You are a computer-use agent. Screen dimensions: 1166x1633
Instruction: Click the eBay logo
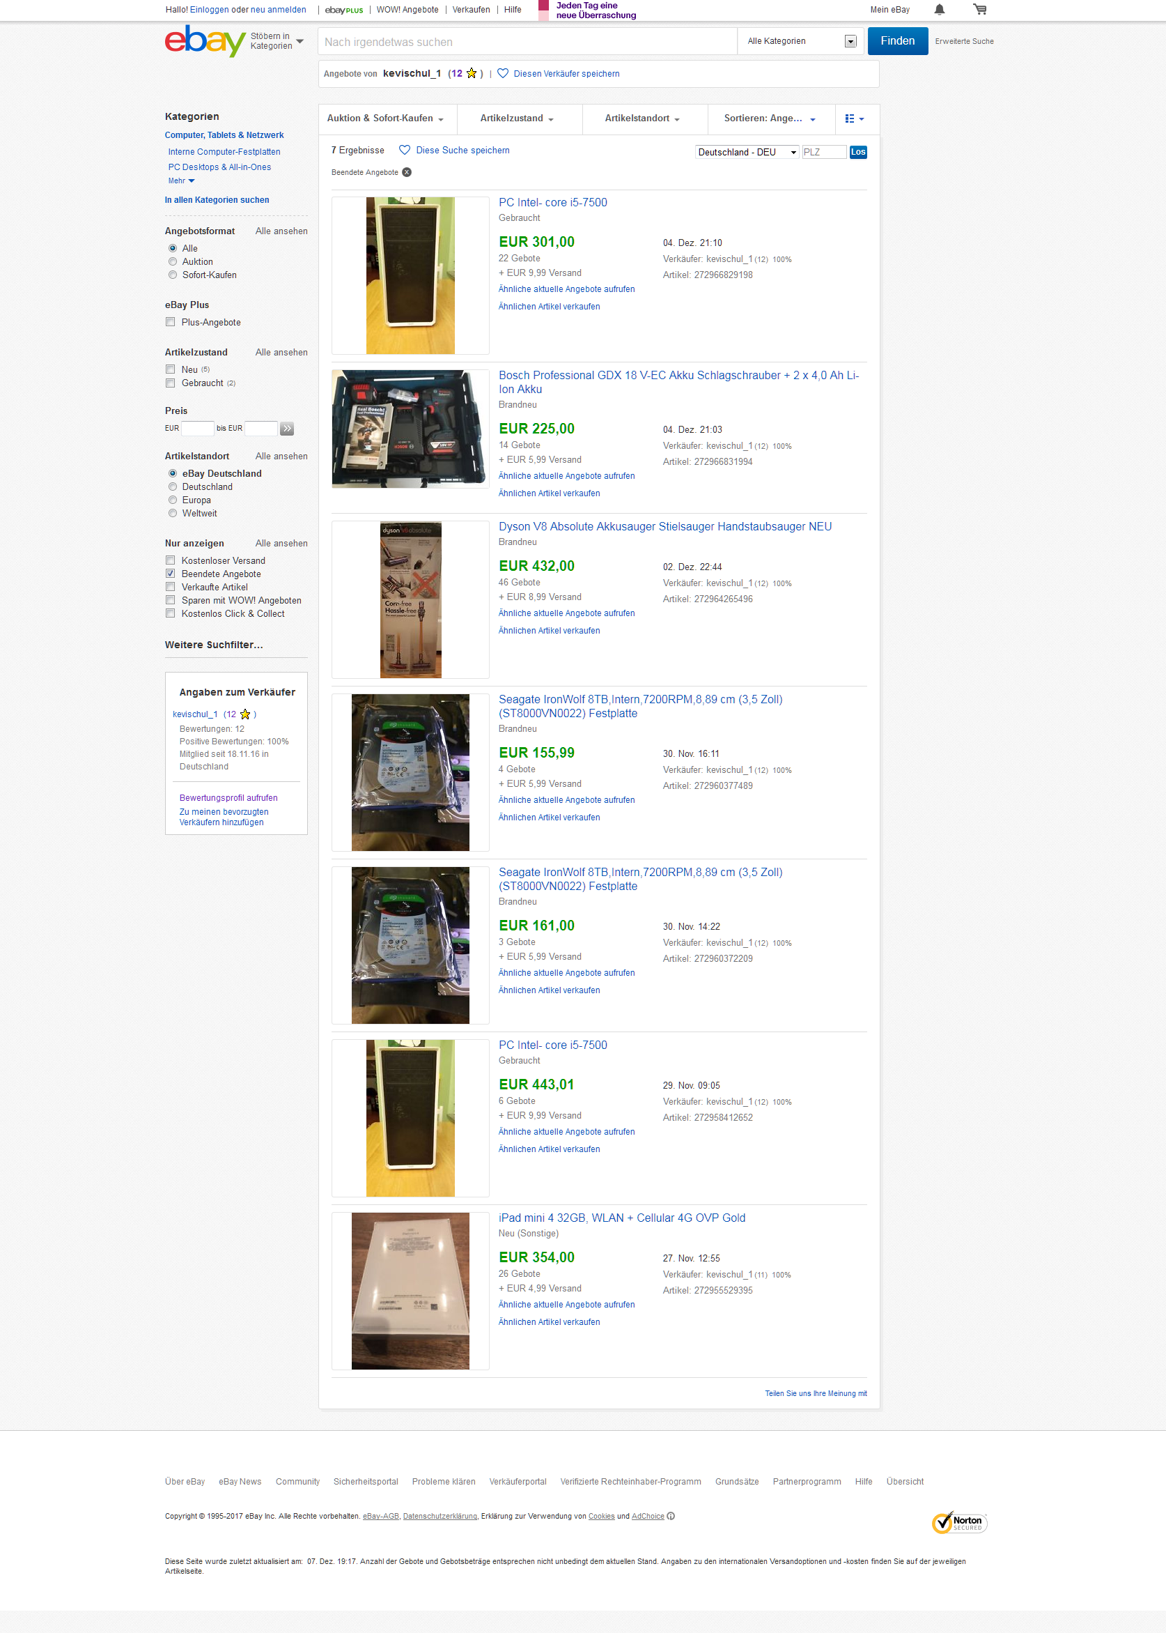pos(205,41)
